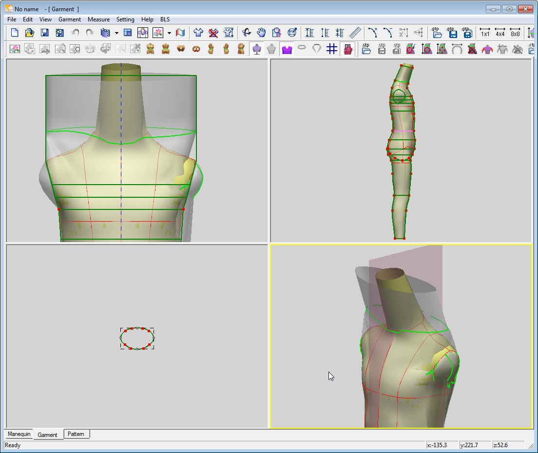The image size is (538, 453).
Task: Open the BLS menu
Action: click(165, 19)
